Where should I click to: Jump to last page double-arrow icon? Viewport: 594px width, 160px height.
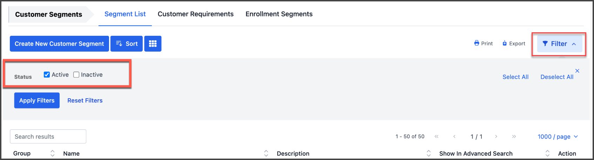514,136
